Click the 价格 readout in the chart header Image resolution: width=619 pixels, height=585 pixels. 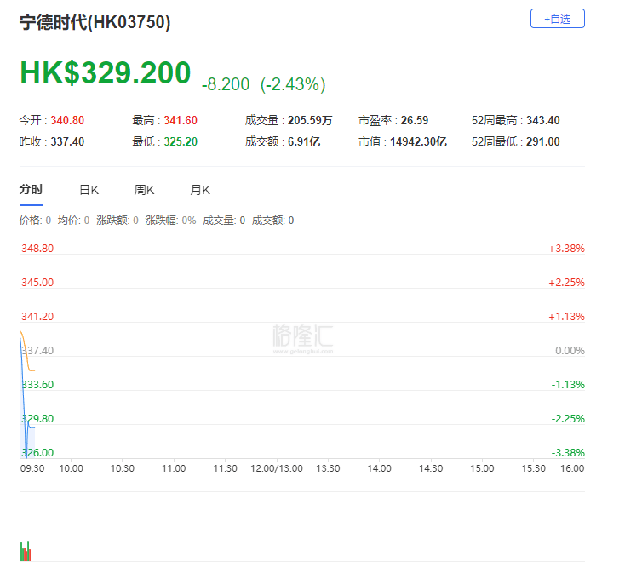coord(35,221)
